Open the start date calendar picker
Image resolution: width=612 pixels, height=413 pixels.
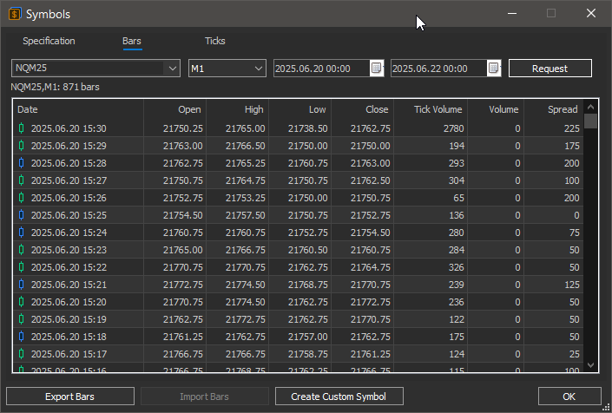[376, 69]
